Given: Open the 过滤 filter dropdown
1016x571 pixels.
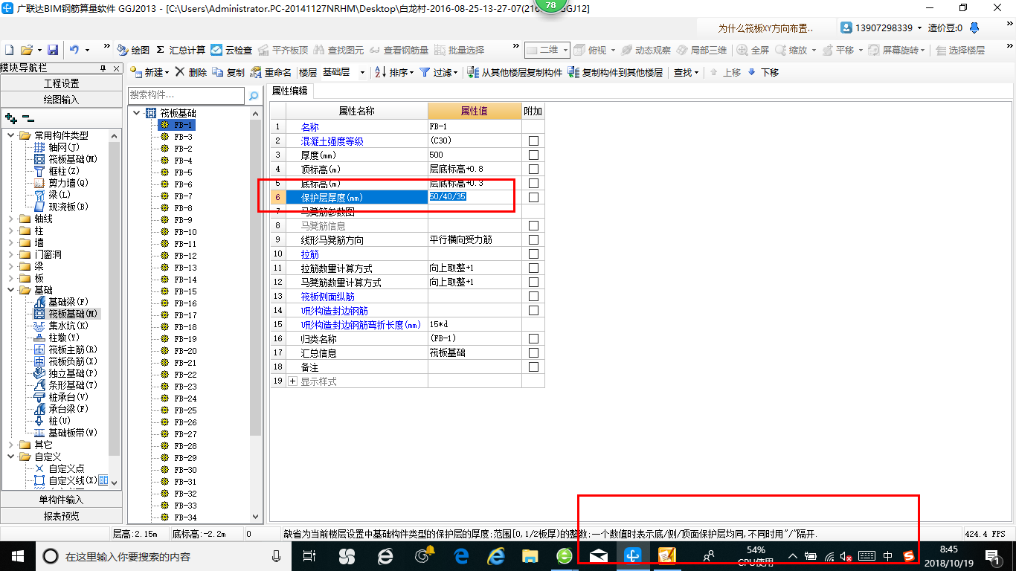Looking at the screenshot, I should point(437,73).
